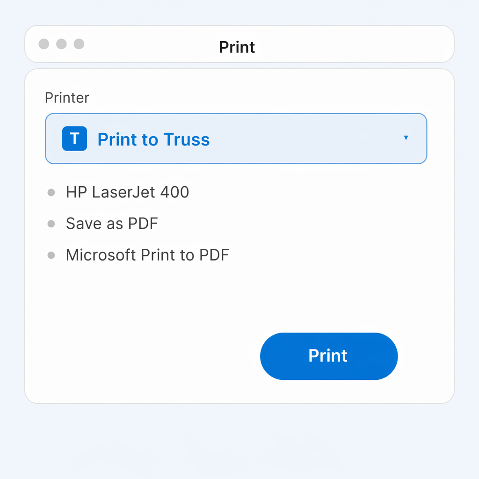Viewport: 479px width, 479px height.
Task: Click the red traffic light window dot
Action: coord(44,44)
